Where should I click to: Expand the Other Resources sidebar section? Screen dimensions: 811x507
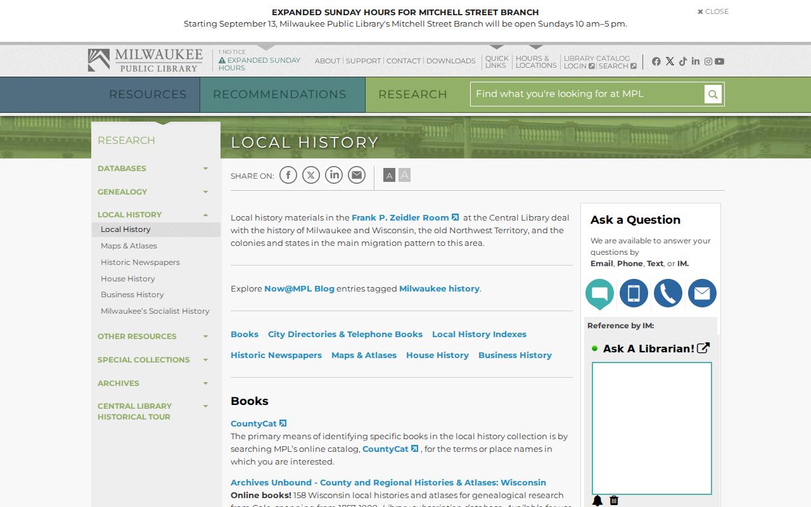point(205,337)
